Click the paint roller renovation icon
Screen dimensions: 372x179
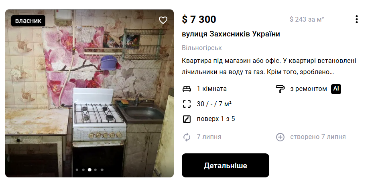pyautogui.click(x=280, y=89)
